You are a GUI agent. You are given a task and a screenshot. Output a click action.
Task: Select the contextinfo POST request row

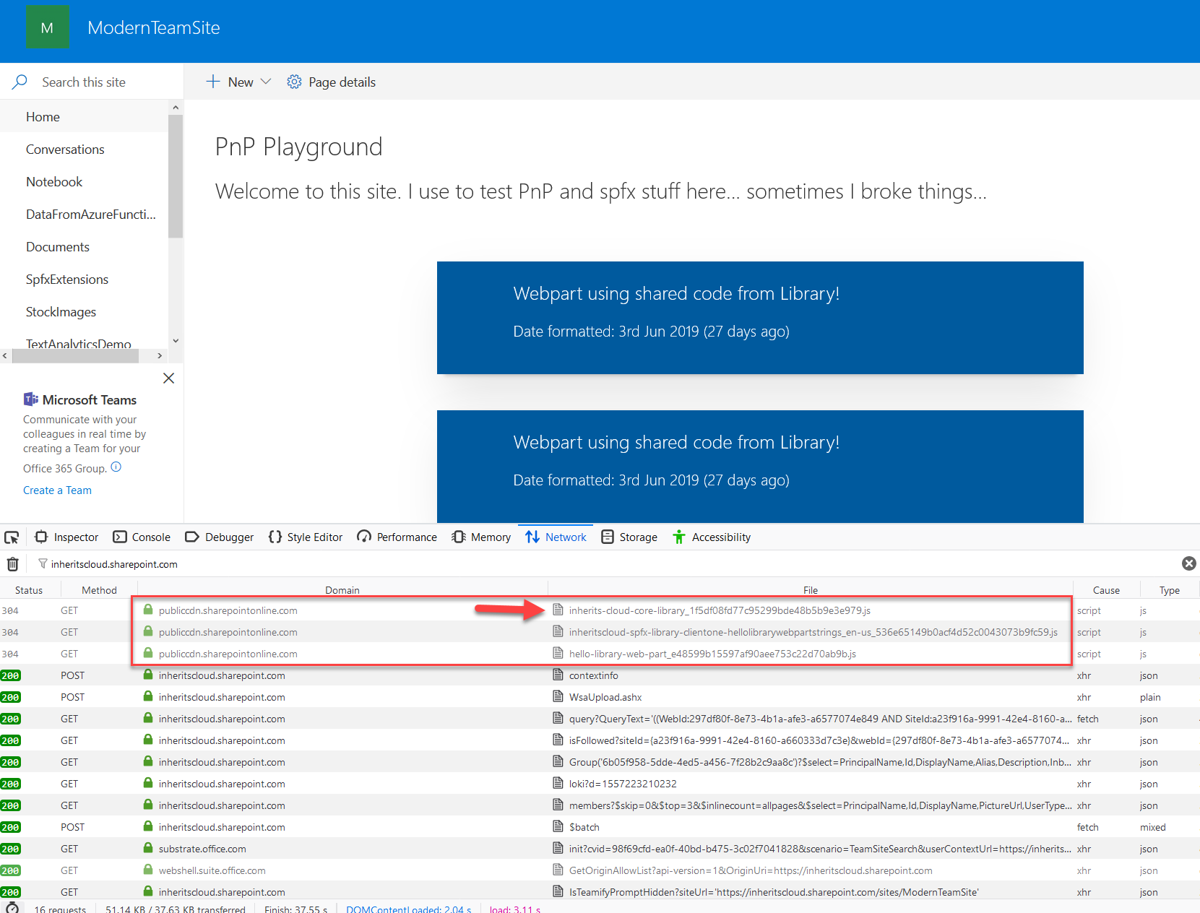[600, 675]
